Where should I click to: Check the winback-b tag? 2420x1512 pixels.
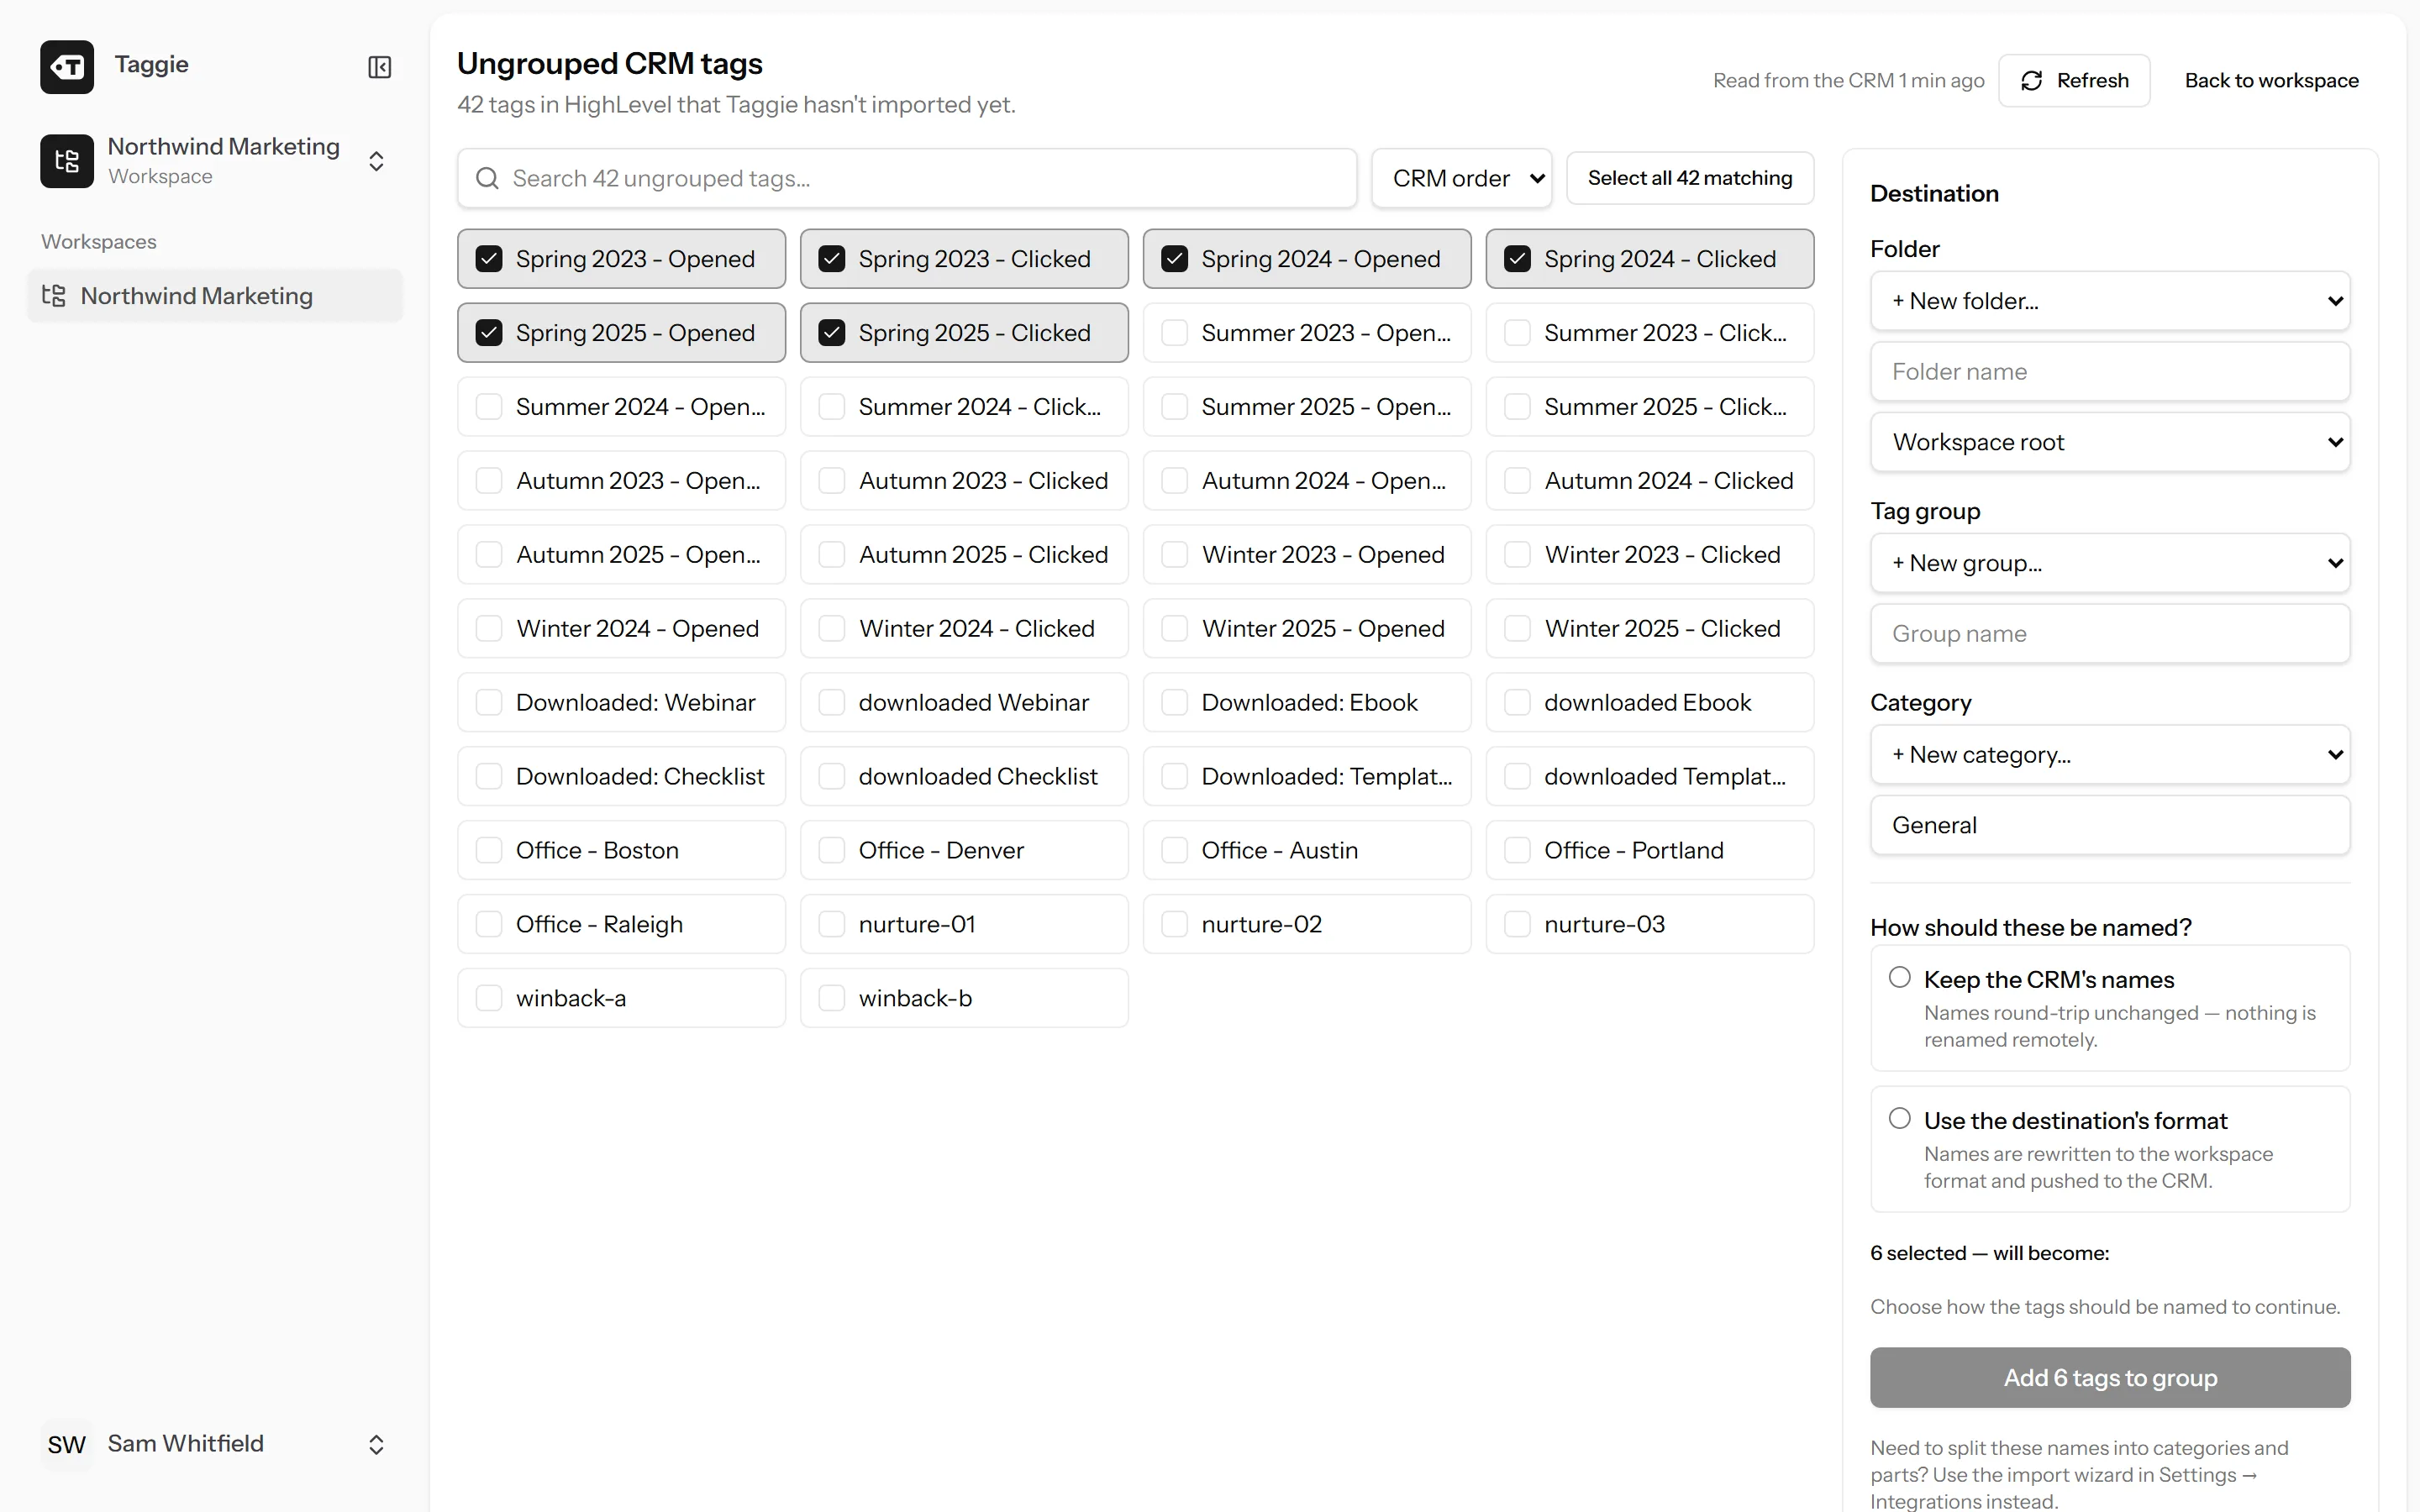(832, 998)
